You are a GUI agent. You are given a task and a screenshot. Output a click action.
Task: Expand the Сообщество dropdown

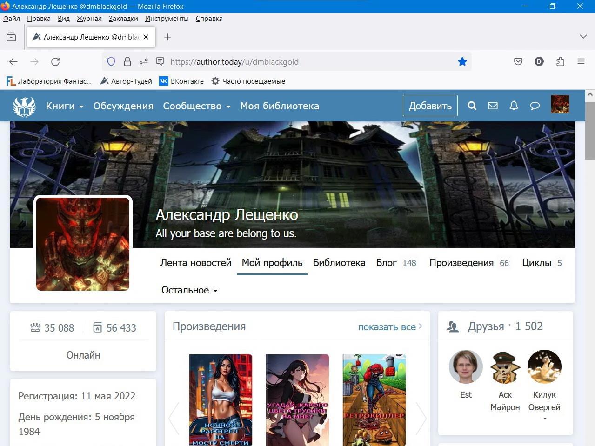pos(196,106)
